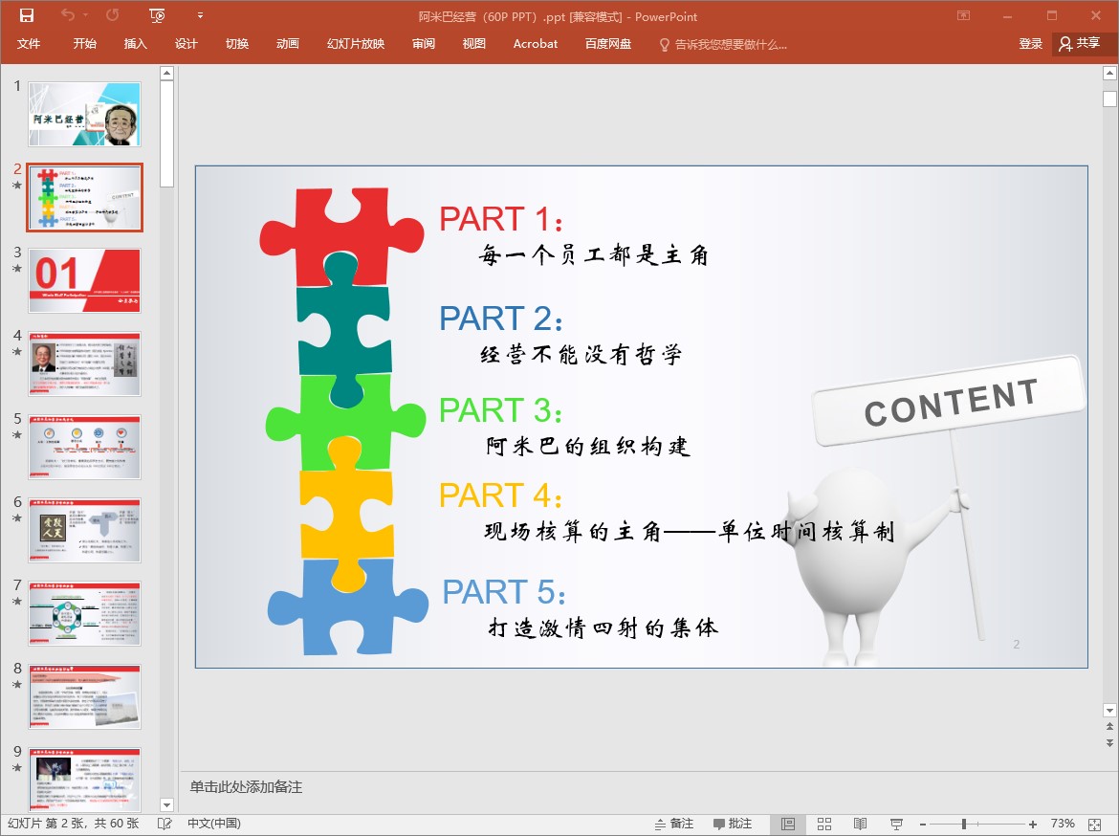The image size is (1119, 836).
Task: Click the Undo arrow icon
Action: 67,15
